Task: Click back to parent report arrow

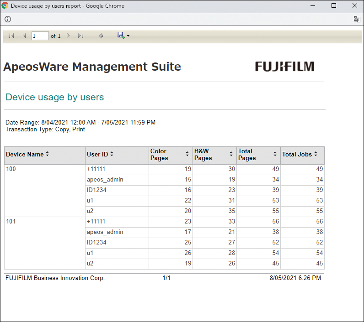Action: [x=101, y=36]
